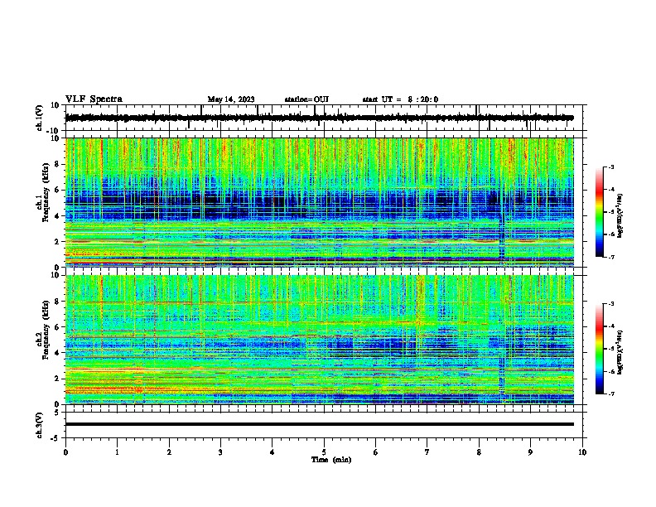Click the date 'May 14, 2023'
The width and height of the screenshot is (656, 507).
(231, 99)
